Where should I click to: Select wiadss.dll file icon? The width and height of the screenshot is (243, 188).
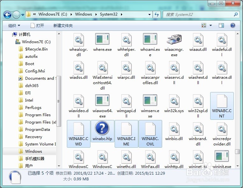(79, 68)
